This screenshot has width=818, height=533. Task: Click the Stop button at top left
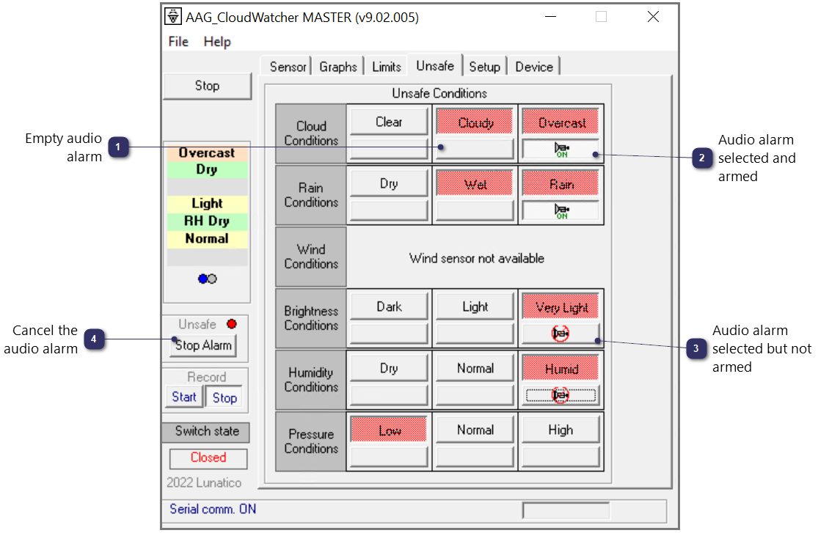(x=207, y=86)
